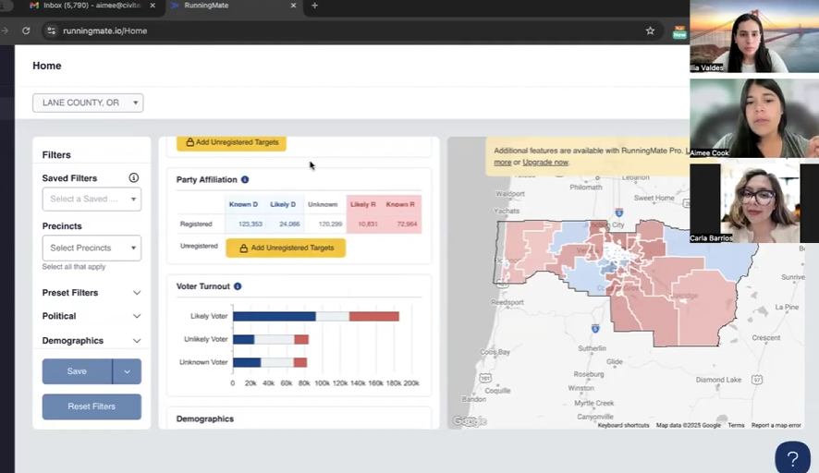Click the Voter Turnout info icon
The image size is (819, 473).
[x=238, y=286]
